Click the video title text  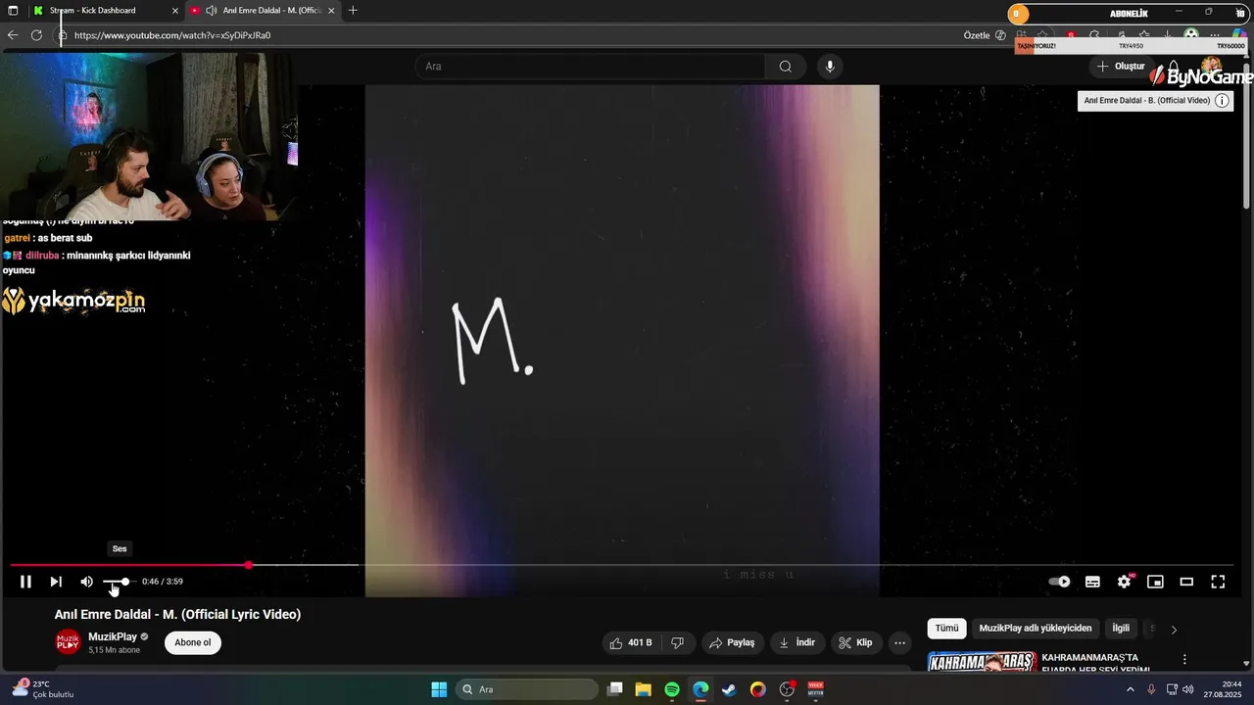177,614
